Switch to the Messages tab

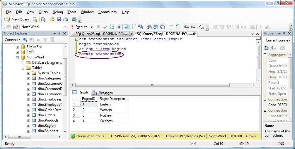click(x=103, y=93)
